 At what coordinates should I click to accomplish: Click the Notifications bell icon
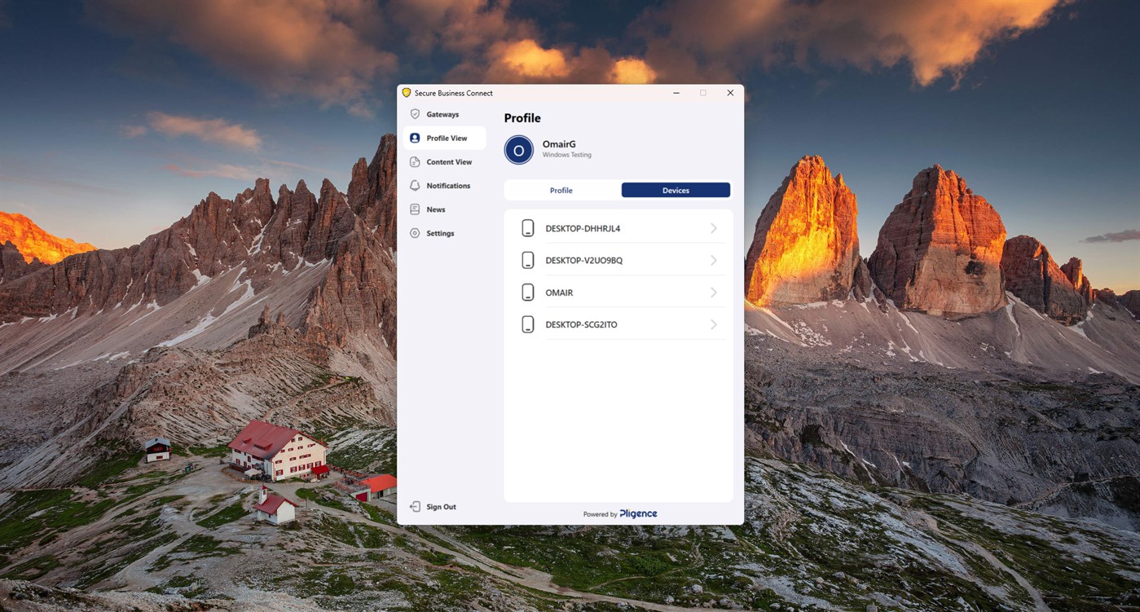tap(415, 185)
